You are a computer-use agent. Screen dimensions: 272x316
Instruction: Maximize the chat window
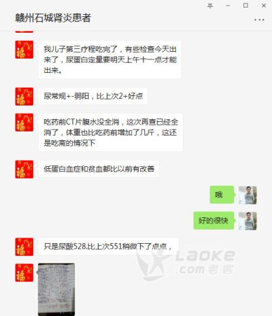tap(245, 5)
